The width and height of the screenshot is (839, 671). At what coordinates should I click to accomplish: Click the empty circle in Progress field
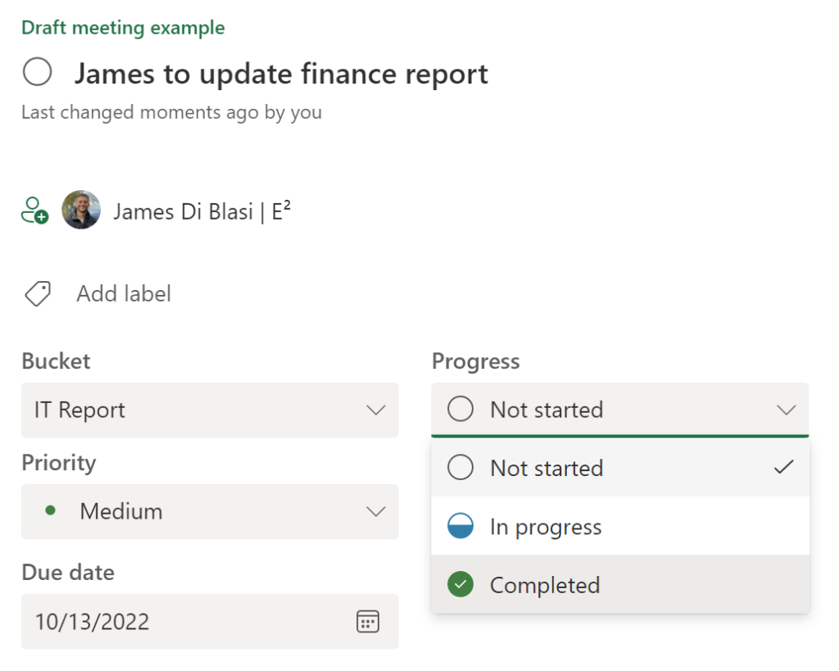460,410
